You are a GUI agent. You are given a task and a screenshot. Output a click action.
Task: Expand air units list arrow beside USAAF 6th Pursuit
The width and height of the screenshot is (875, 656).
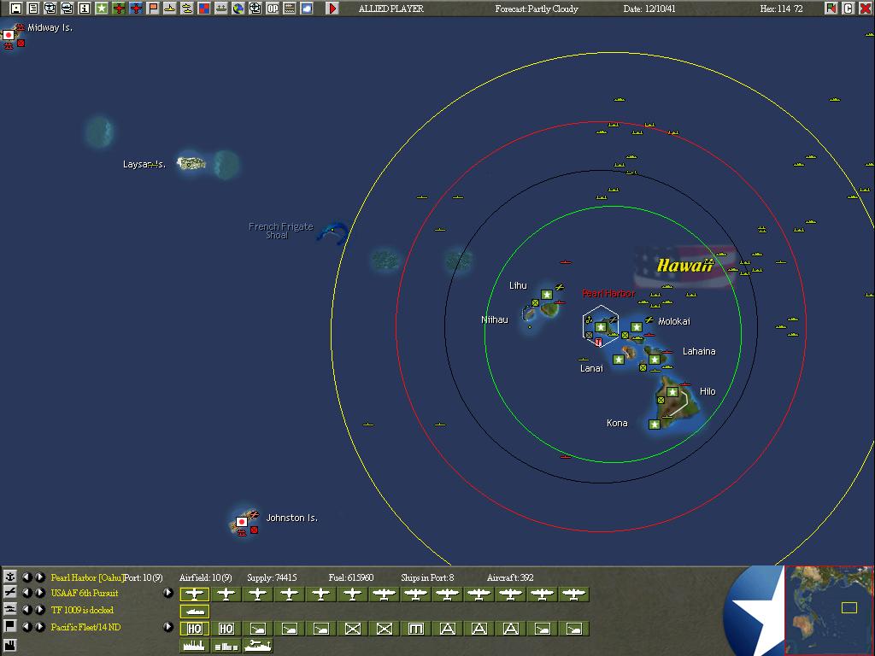tap(168, 593)
